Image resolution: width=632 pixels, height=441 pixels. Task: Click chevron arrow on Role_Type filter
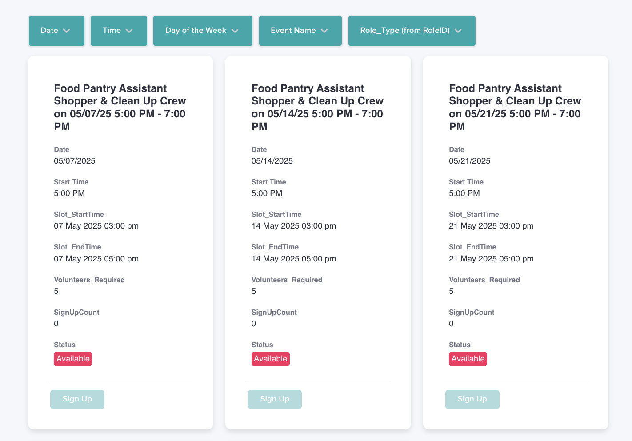click(x=458, y=31)
